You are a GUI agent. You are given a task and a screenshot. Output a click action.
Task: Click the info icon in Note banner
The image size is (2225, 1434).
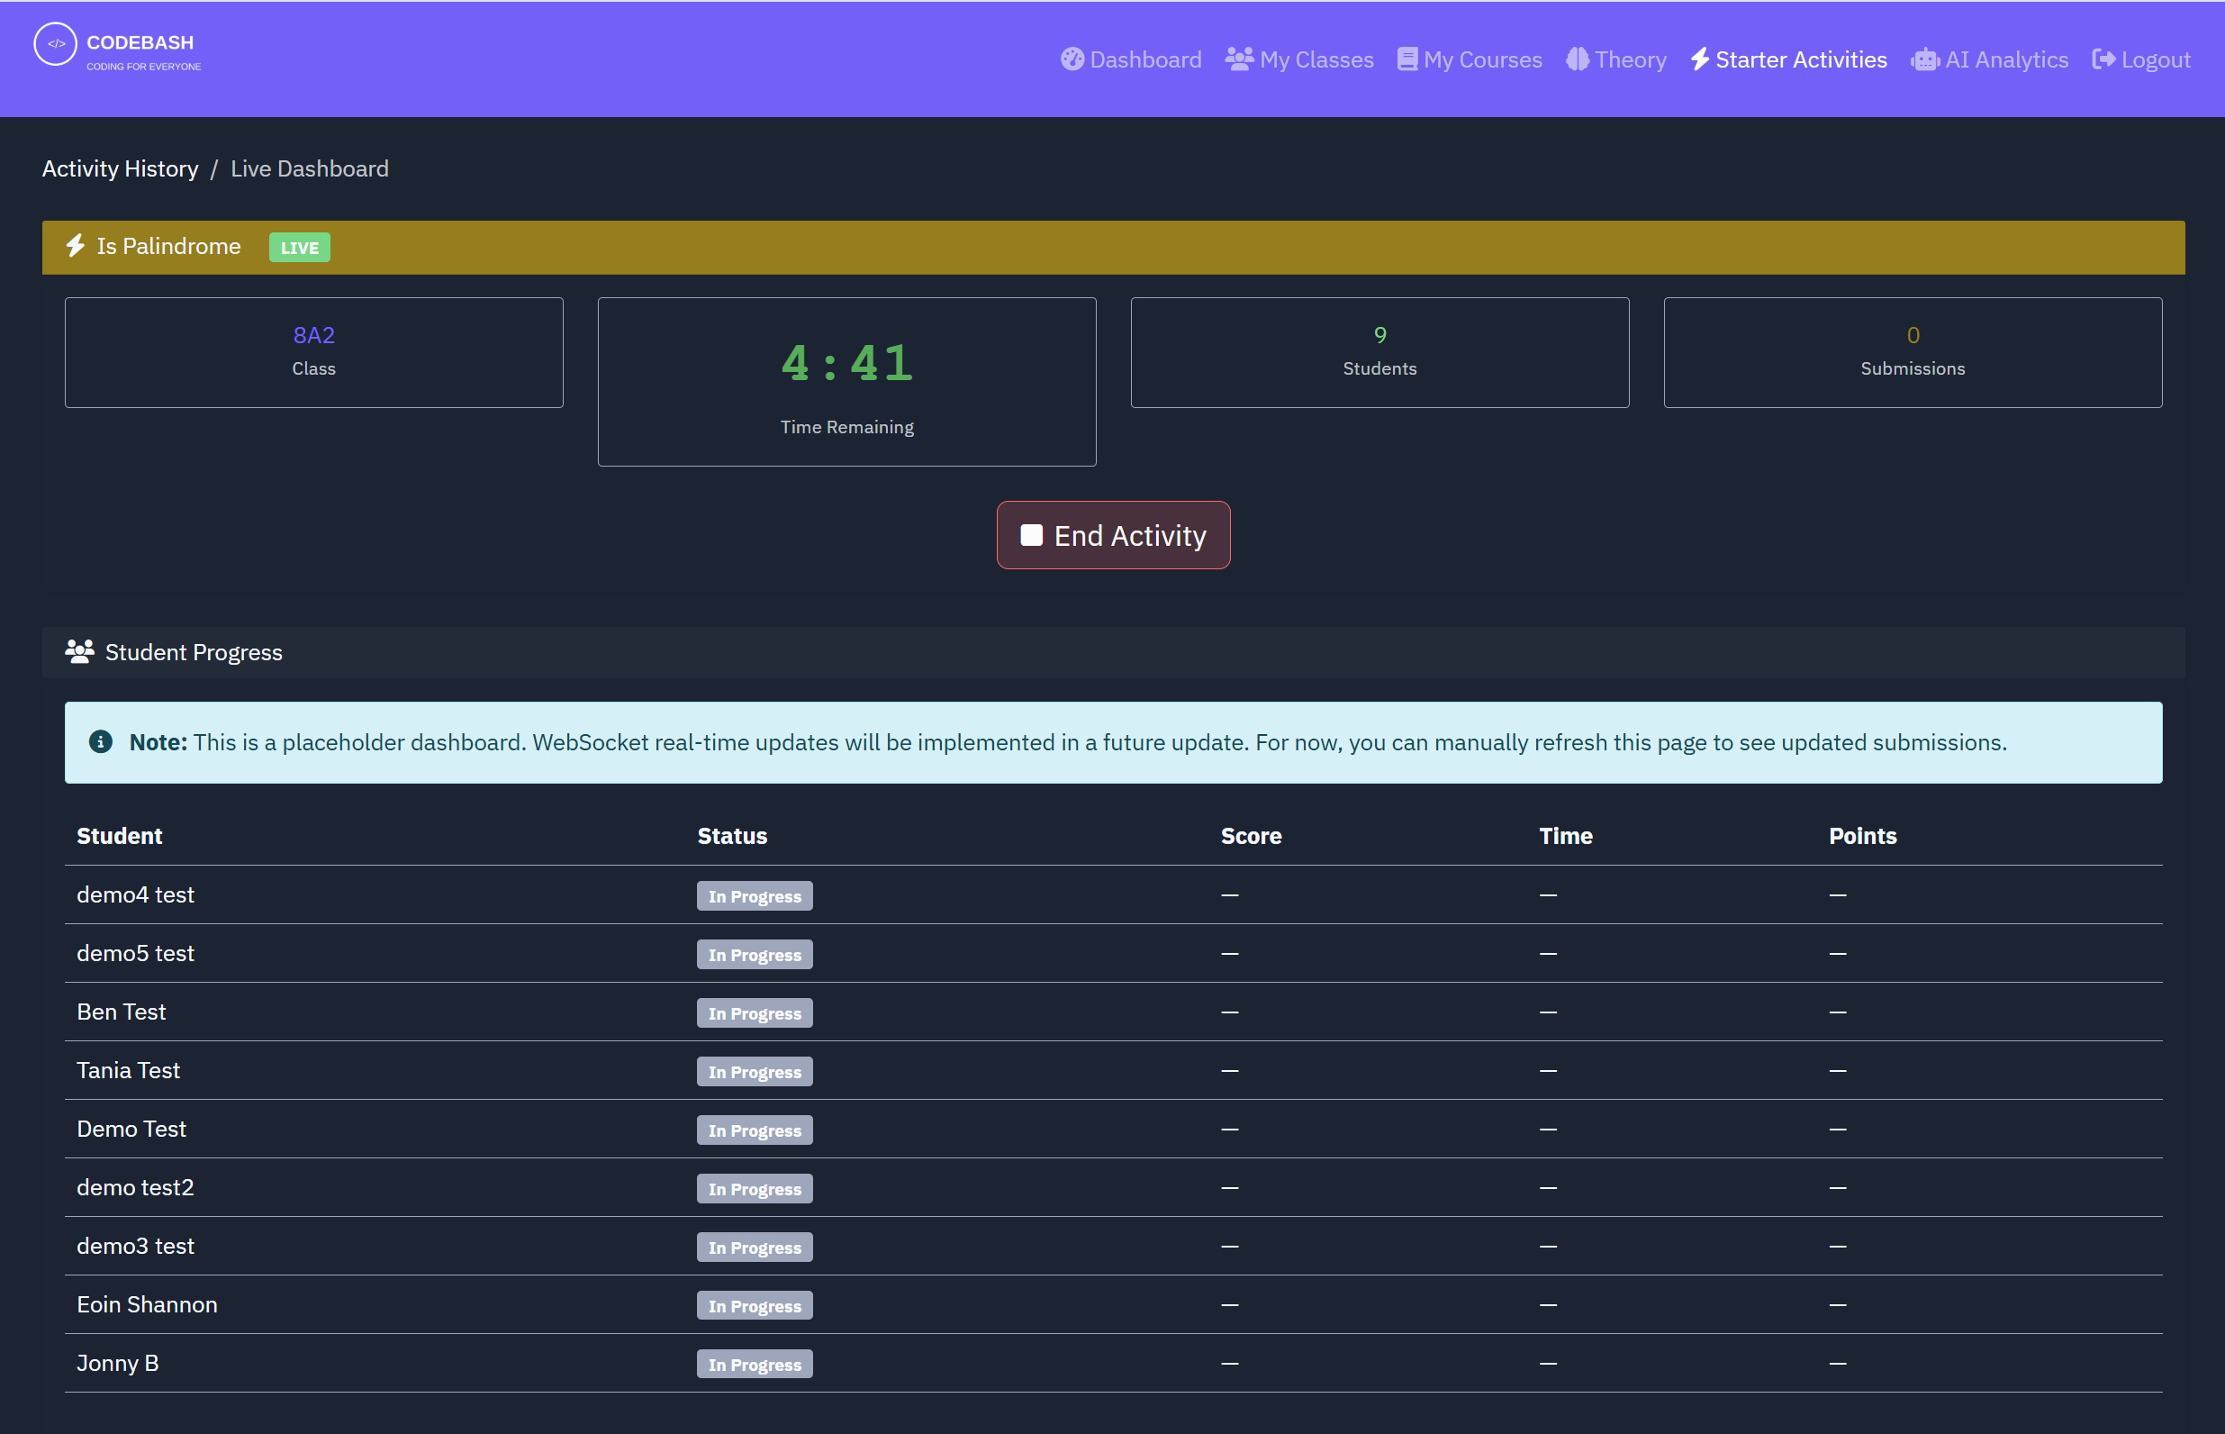click(101, 742)
